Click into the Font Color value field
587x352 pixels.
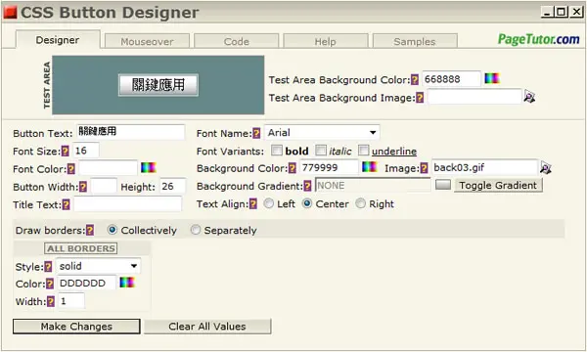(108, 168)
